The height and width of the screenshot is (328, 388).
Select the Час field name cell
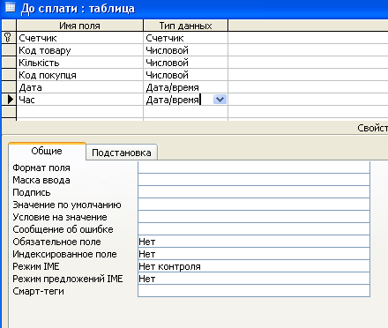(x=80, y=100)
